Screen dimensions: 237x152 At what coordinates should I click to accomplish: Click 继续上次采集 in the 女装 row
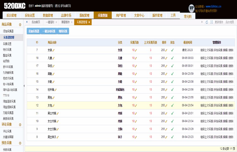tap(207, 50)
